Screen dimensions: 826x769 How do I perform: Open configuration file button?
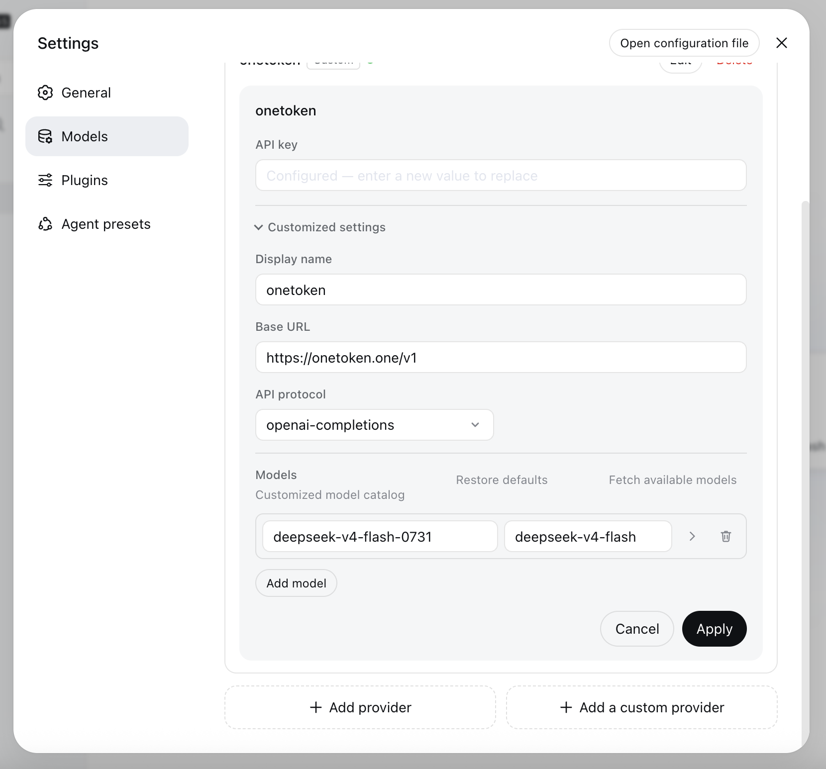click(684, 43)
